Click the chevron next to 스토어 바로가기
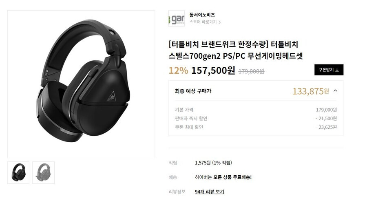367x203 pixels. click(219, 22)
